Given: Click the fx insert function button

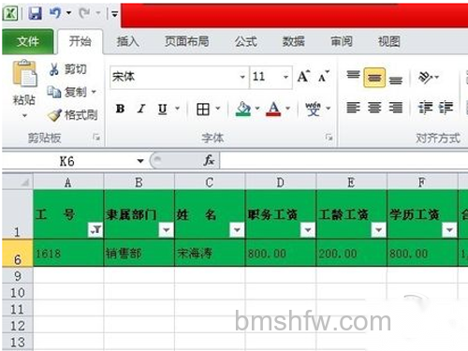Looking at the screenshot, I should point(209,161).
